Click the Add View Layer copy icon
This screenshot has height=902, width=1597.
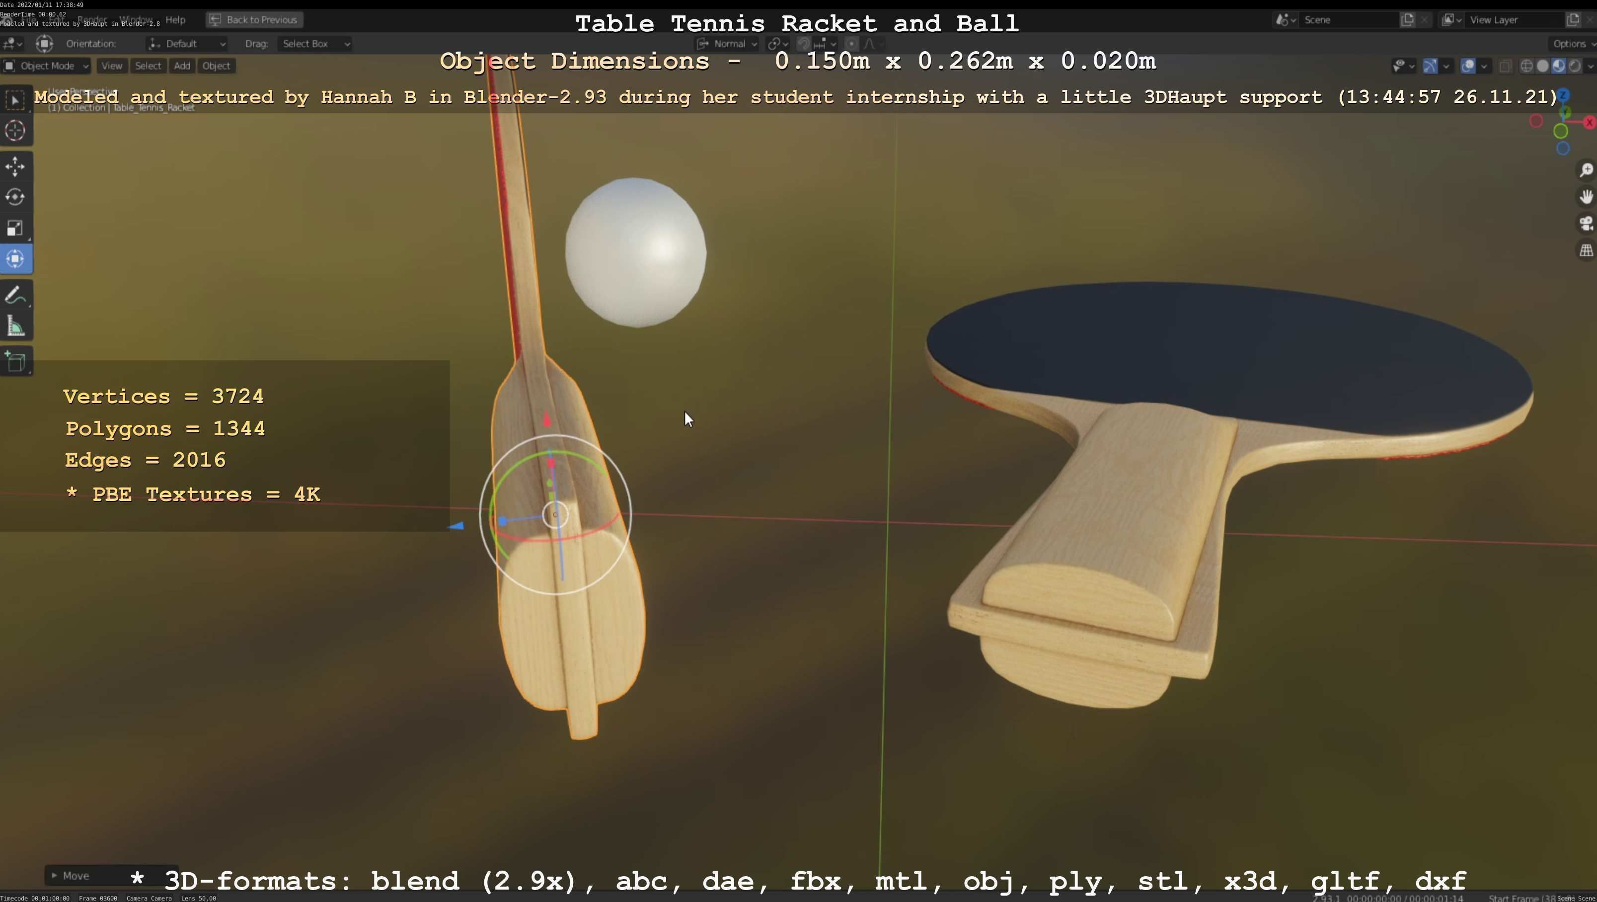coord(1573,20)
